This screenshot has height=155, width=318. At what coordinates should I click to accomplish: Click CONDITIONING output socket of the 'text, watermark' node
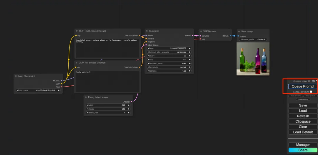[139, 67]
